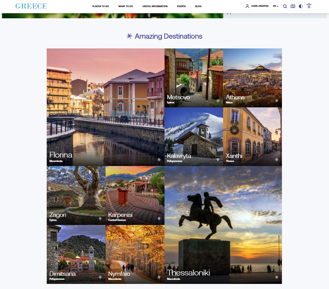The width and height of the screenshot is (329, 289).
Task: Toggle the contrast mode icon
Action: (x=301, y=6)
